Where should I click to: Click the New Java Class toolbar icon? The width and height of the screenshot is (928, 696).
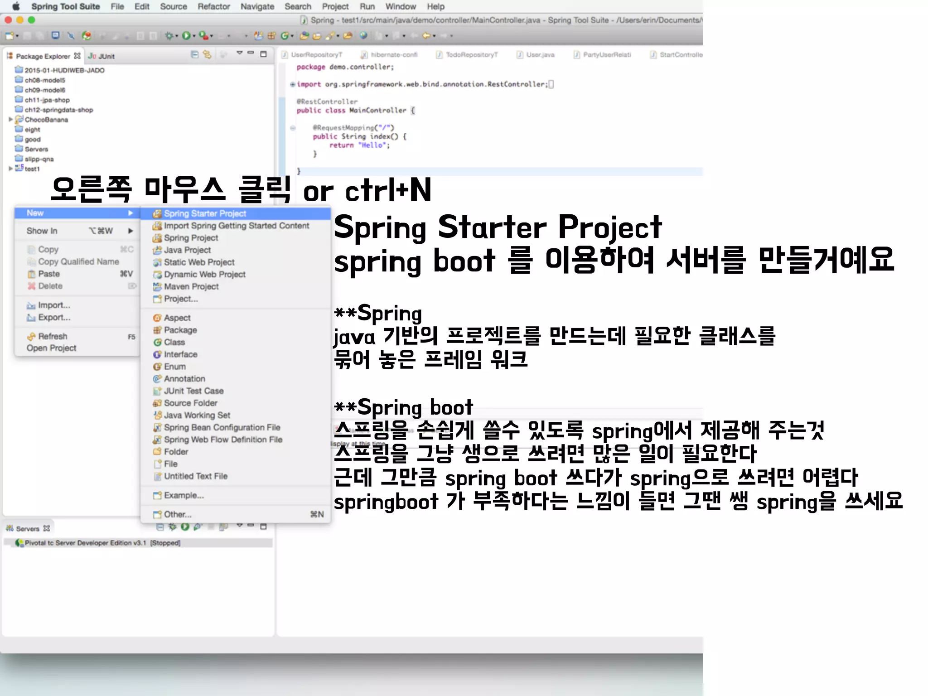285,35
